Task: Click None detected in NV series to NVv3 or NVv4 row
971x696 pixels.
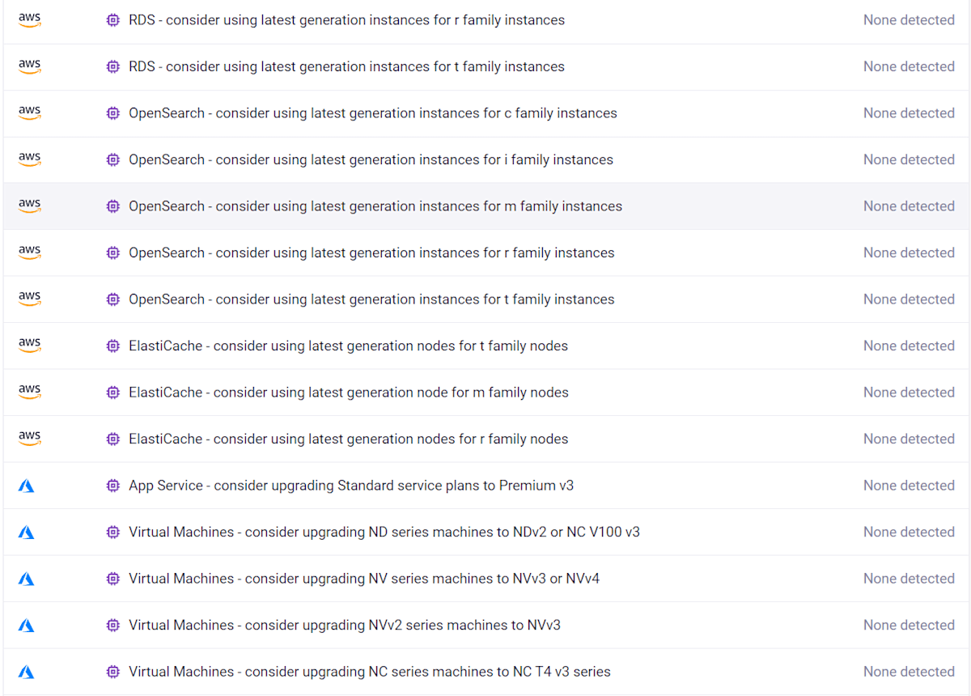Action: point(909,579)
